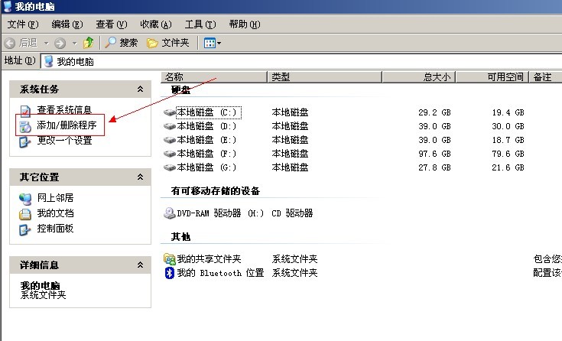The height and width of the screenshot is (341, 562).
Task: Open 网上邻居 in Other Places
Action: click(55, 198)
